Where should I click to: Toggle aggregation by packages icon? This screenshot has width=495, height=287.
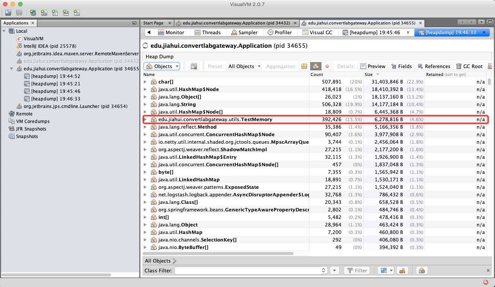coord(304,66)
